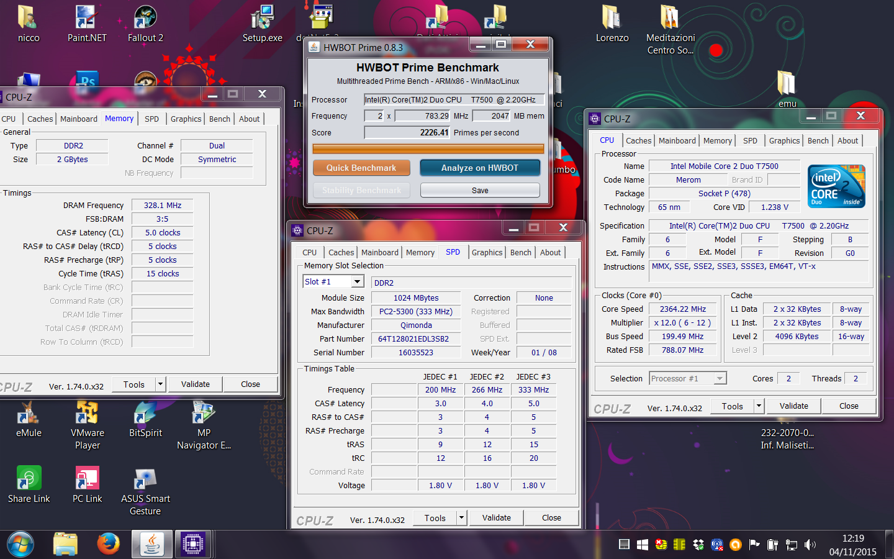This screenshot has height=559, width=894.
Task: Switch to Caches tab in right CPU-Z
Action: pyautogui.click(x=638, y=141)
